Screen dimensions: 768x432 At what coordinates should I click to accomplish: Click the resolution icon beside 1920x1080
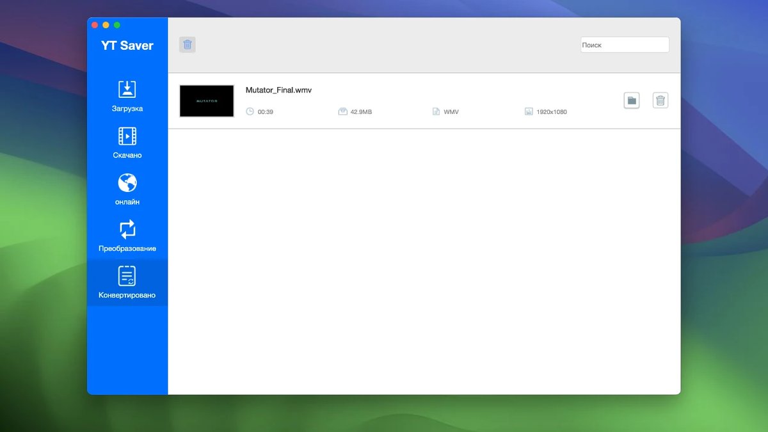tap(529, 112)
